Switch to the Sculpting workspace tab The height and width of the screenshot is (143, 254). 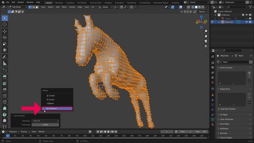[70, 3]
